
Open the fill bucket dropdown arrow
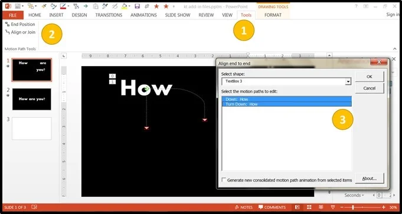pos(129,6)
